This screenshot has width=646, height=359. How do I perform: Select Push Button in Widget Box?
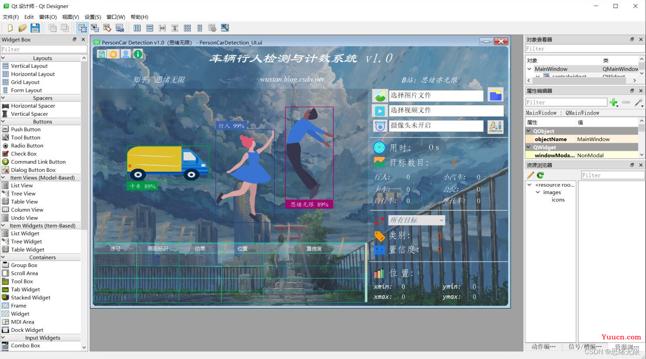tap(26, 129)
